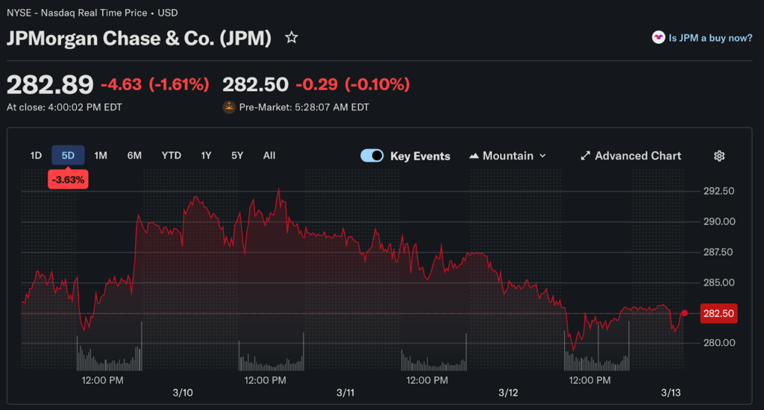Show year-to-date YTD chart range
This screenshot has height=410, width=764.
click(172, 156)
